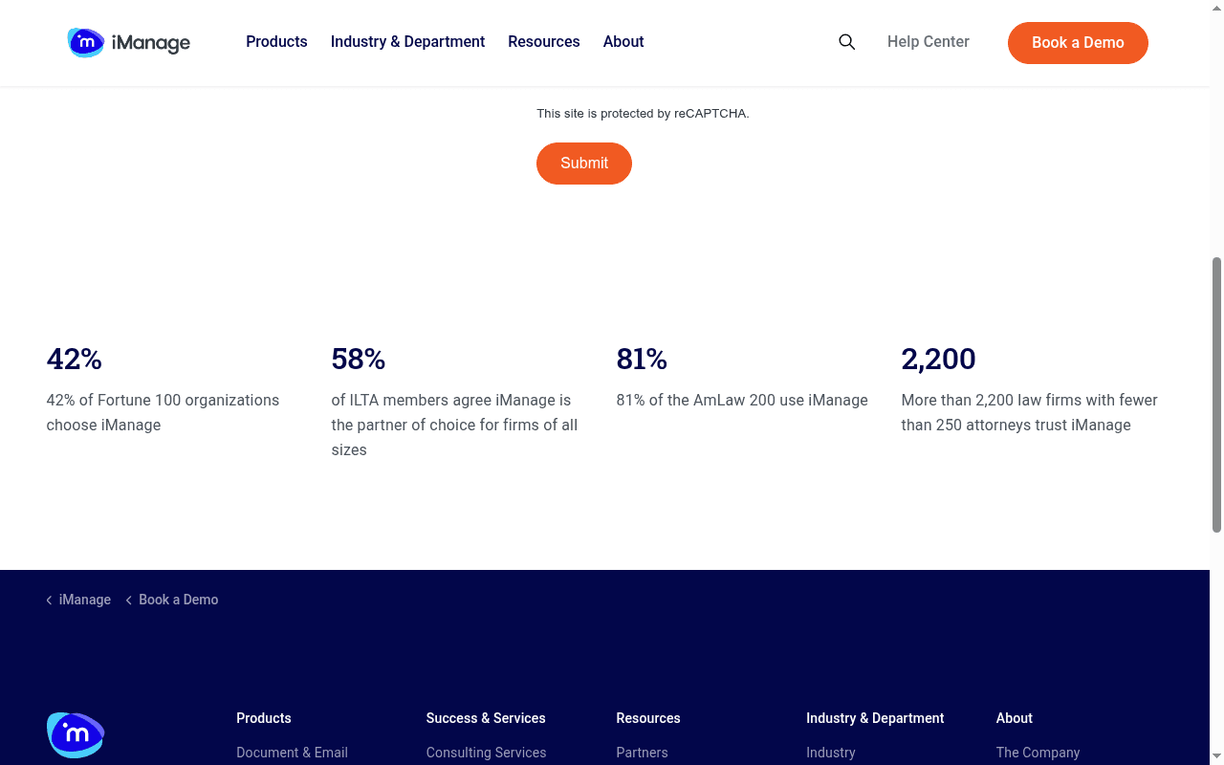This screenshot has width=1224, height=765.
Task: Click the chevron before Book a Demo breadcrumb
Action: point(129,601)
